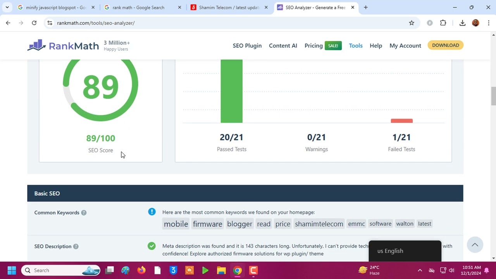The image size is (496, 279).
Task: Click the 'mobile' keyword tag
Action: pos(176,224)
